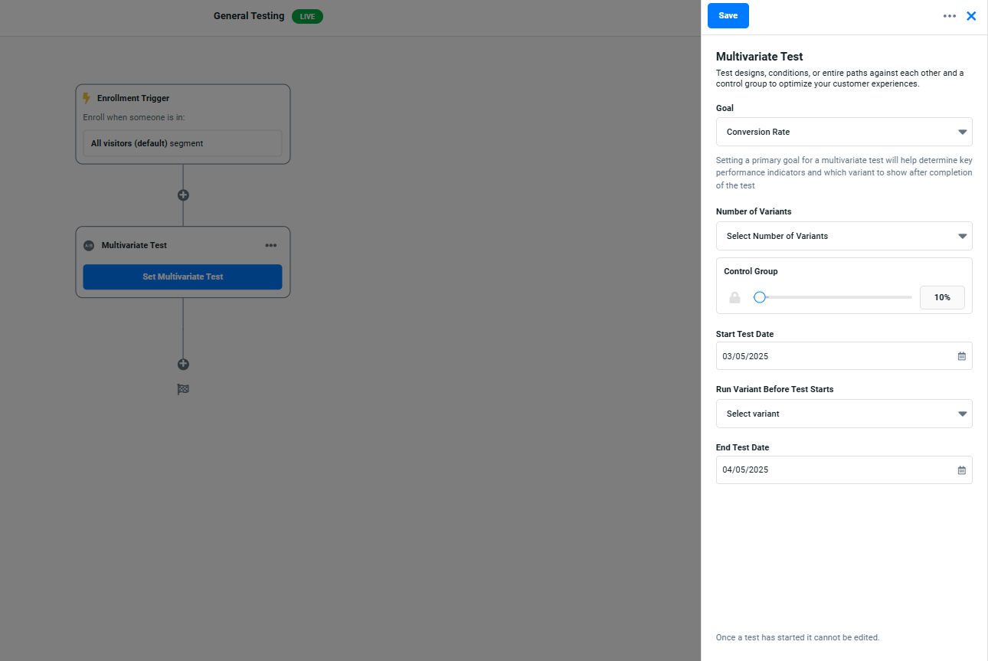Screen dimensions: 988x661
Task: Open the Start Test Date calendar icon
Action: [961, 356]
